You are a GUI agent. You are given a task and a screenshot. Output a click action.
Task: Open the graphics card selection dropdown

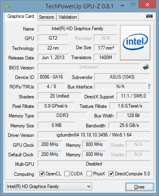[x=49, y=186]
